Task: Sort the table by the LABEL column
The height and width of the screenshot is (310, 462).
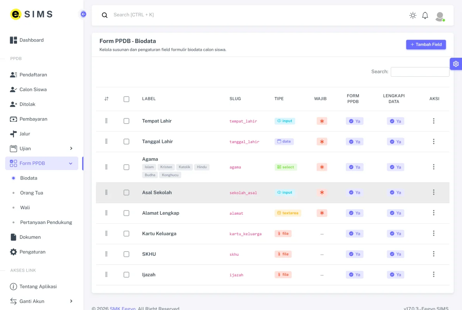Action: point(149,99)
